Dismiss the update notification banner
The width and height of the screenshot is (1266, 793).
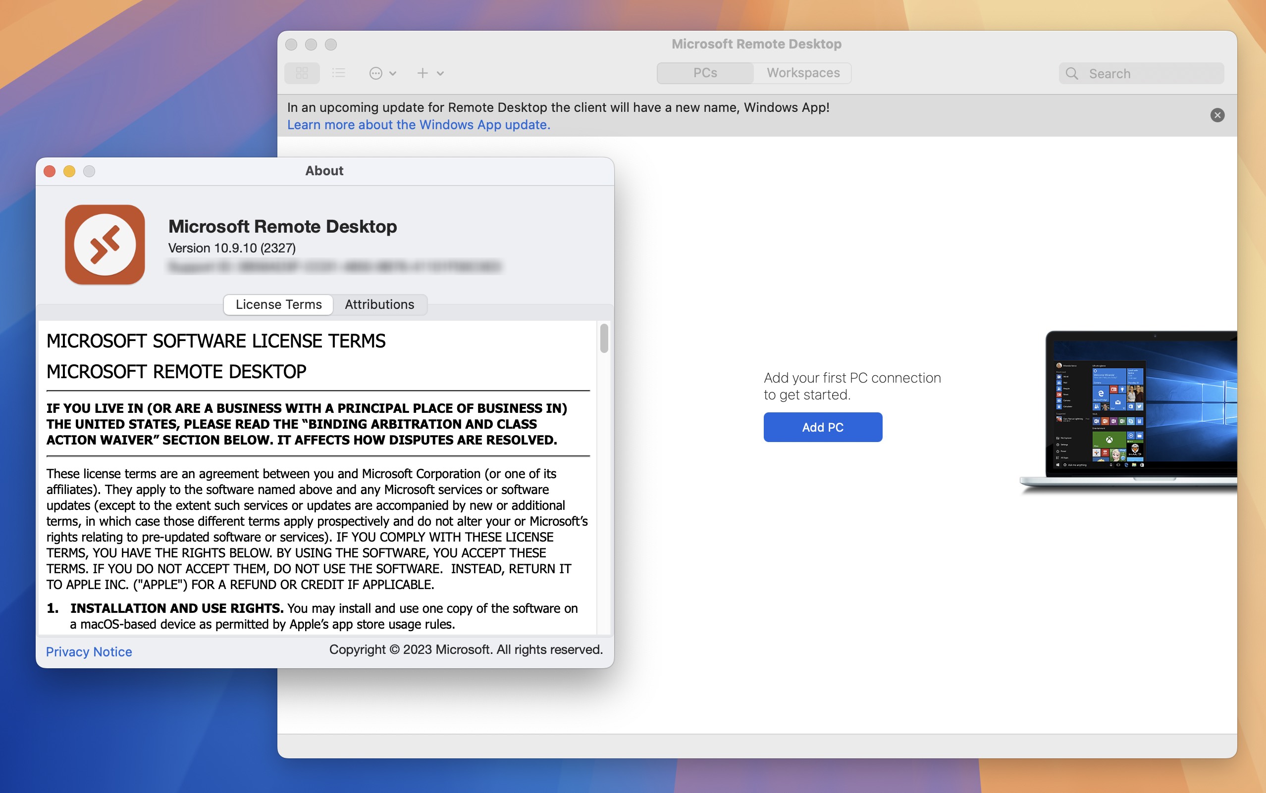1217,115
